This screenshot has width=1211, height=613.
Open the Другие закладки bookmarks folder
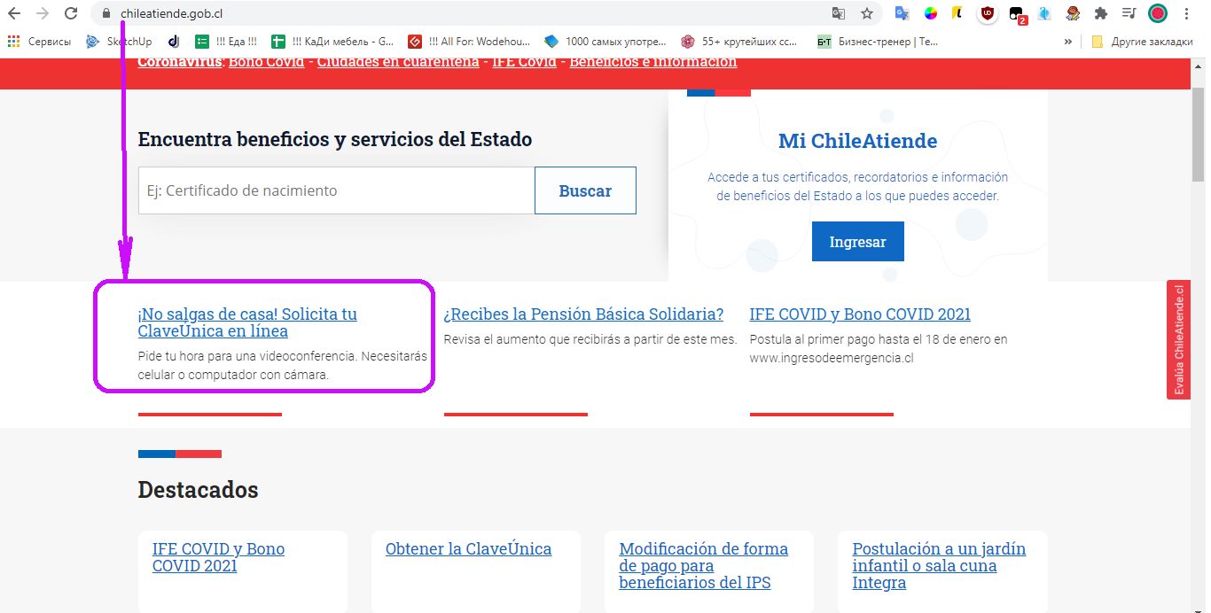coord(1142,42)
